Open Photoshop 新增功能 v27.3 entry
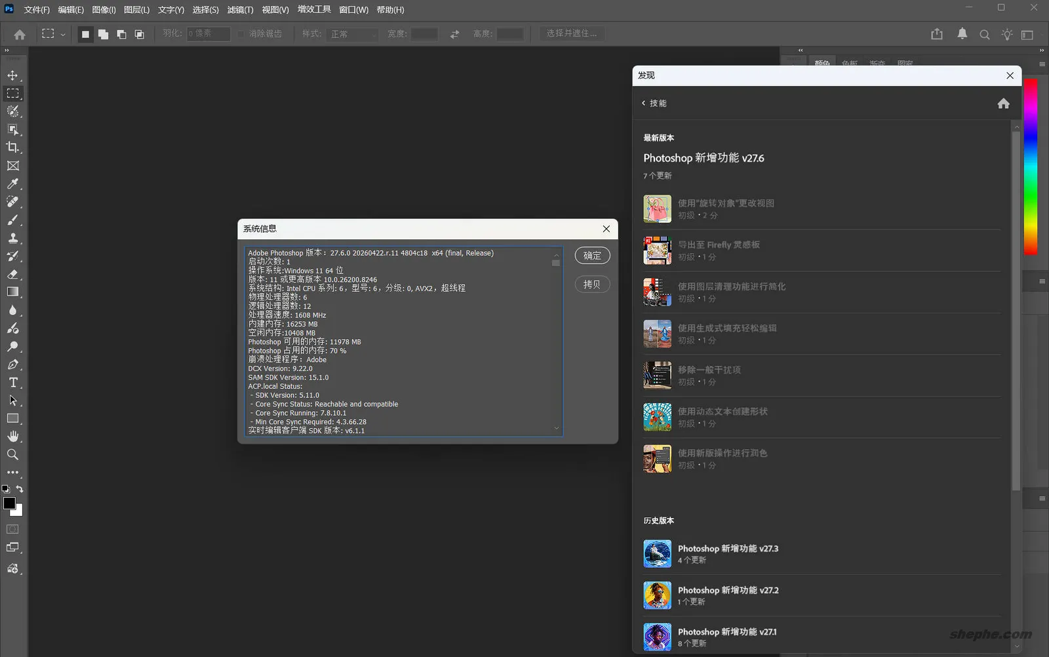Image resolution: width=1049 pixels, height=657 pixels. tap(822, 554)
